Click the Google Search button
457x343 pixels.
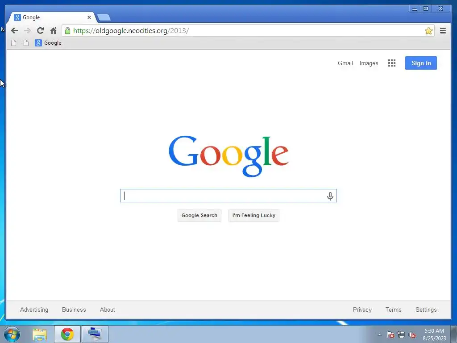199,215
